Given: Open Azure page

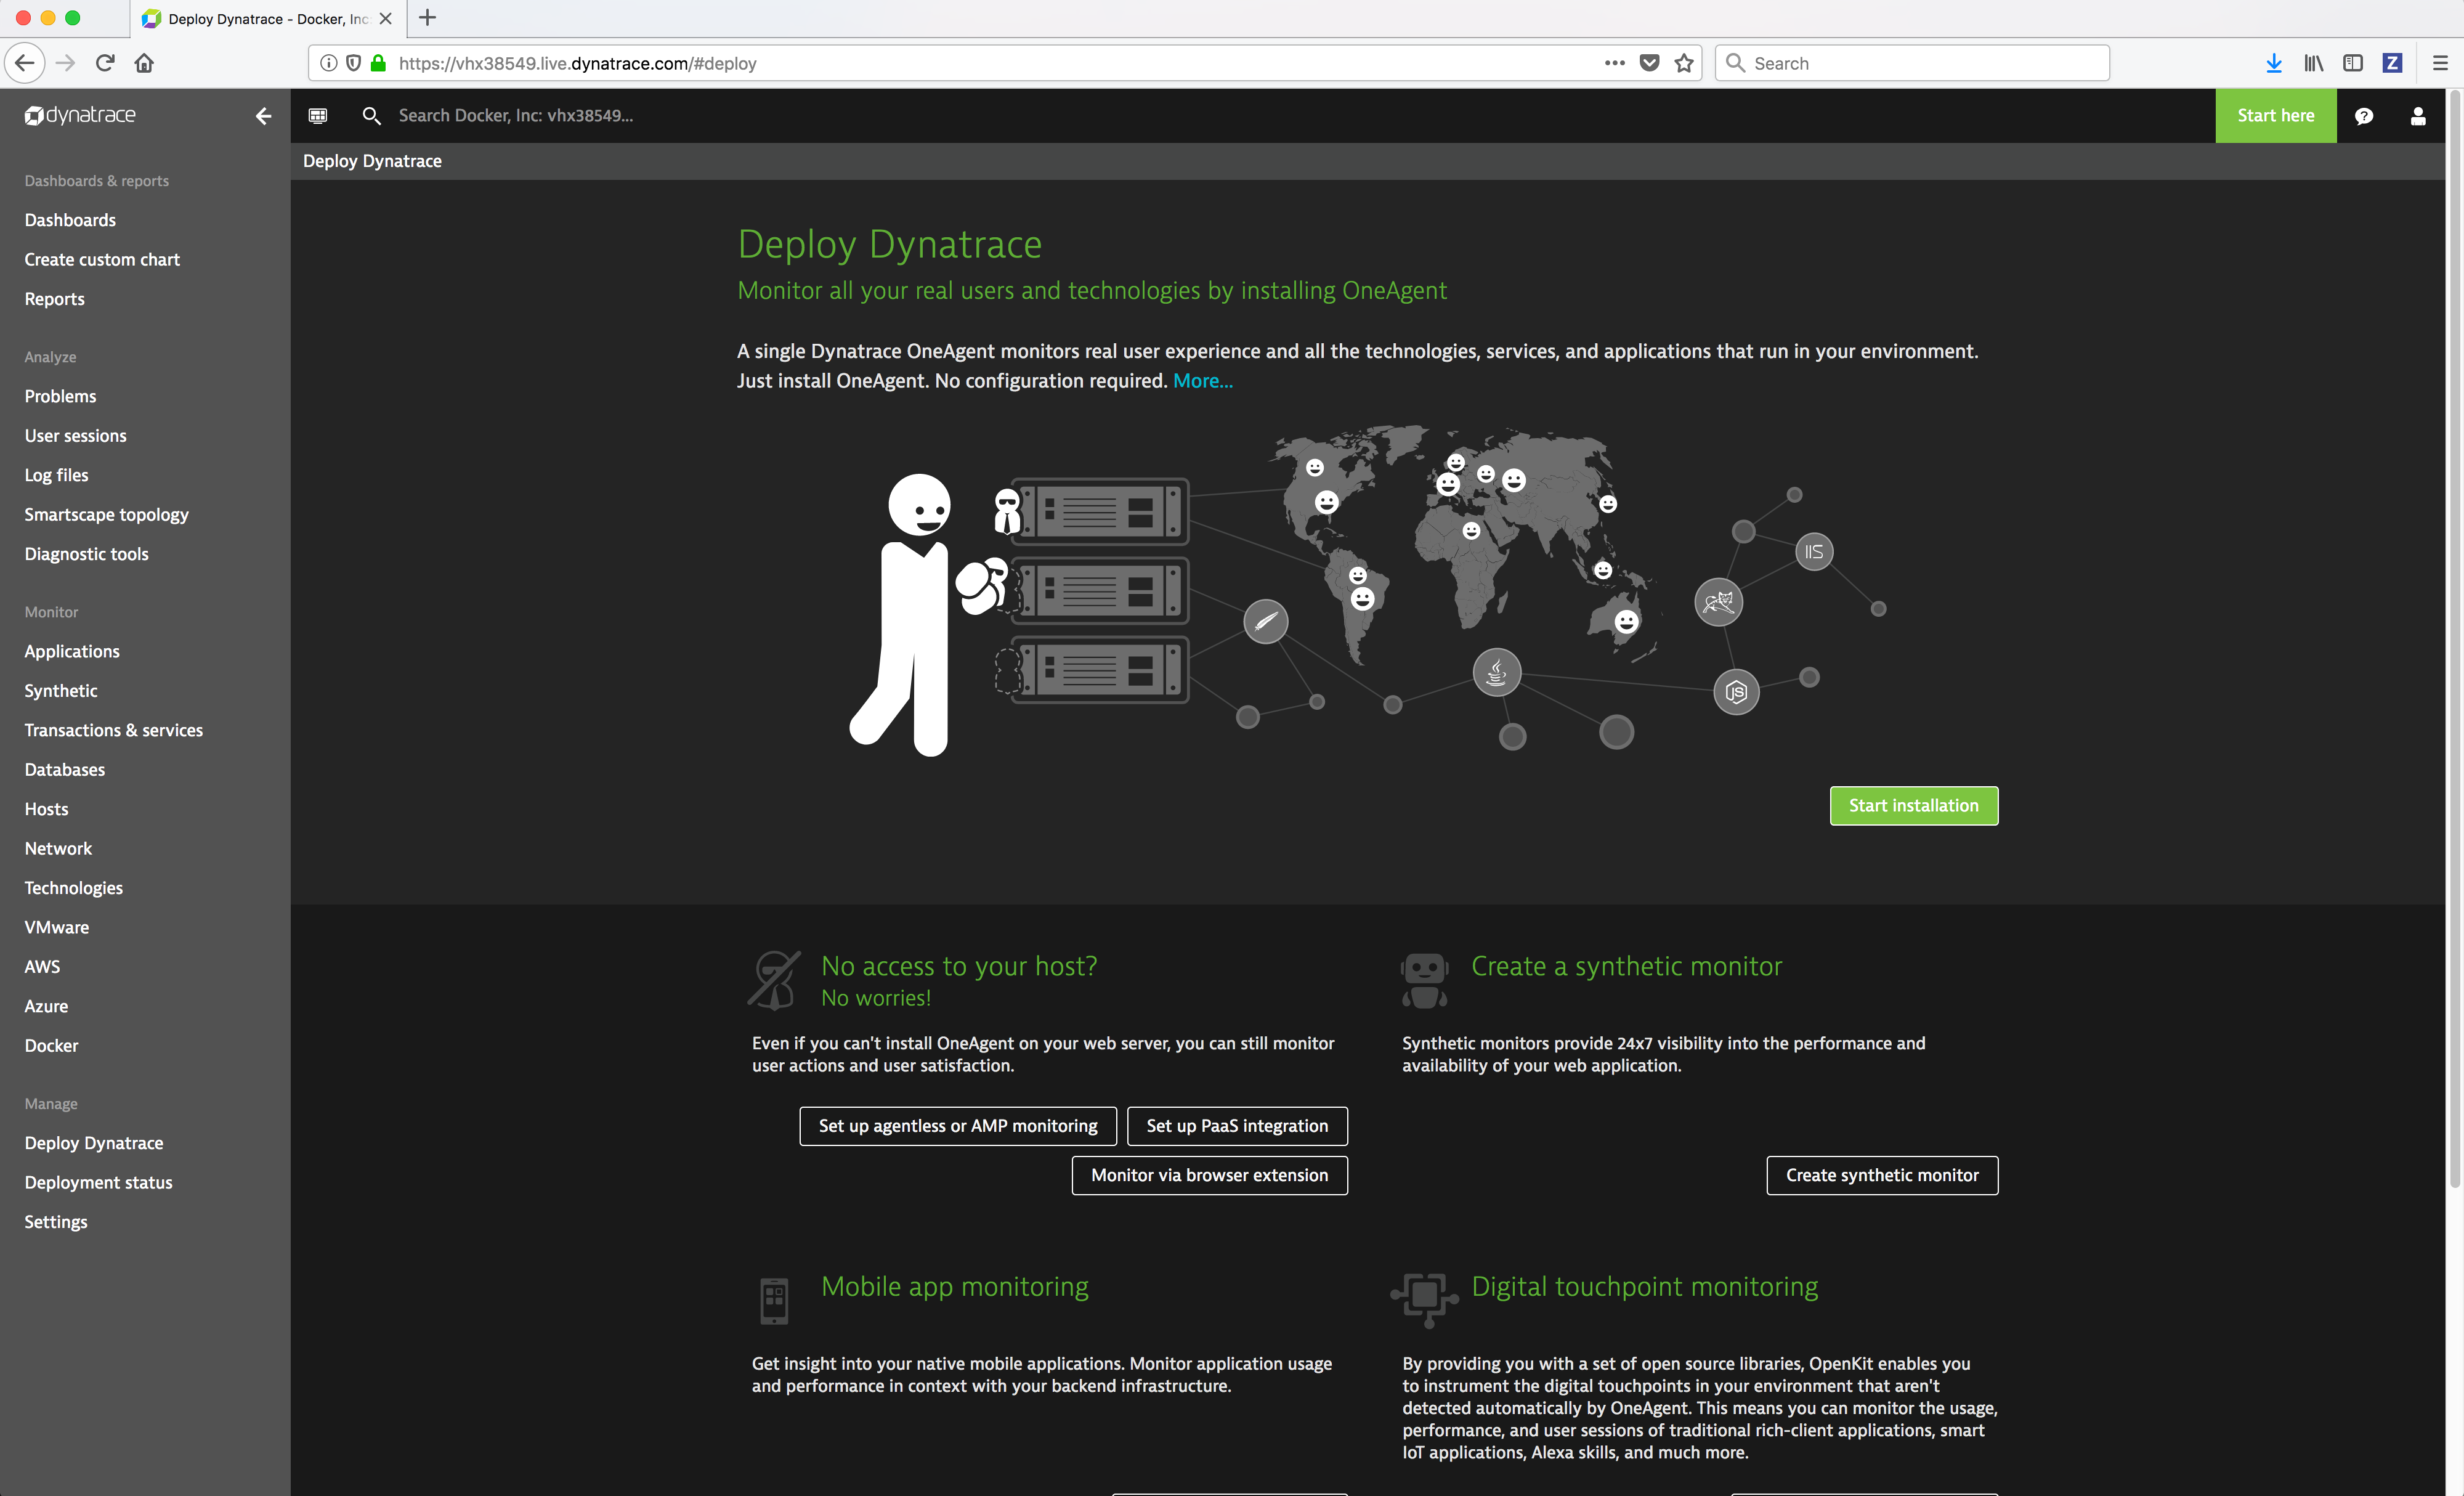Looking at the screenshot, I should tap(46, 1006).
